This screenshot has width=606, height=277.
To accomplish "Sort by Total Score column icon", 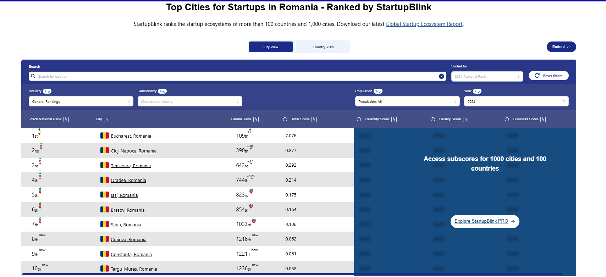I will click(314, 120).
